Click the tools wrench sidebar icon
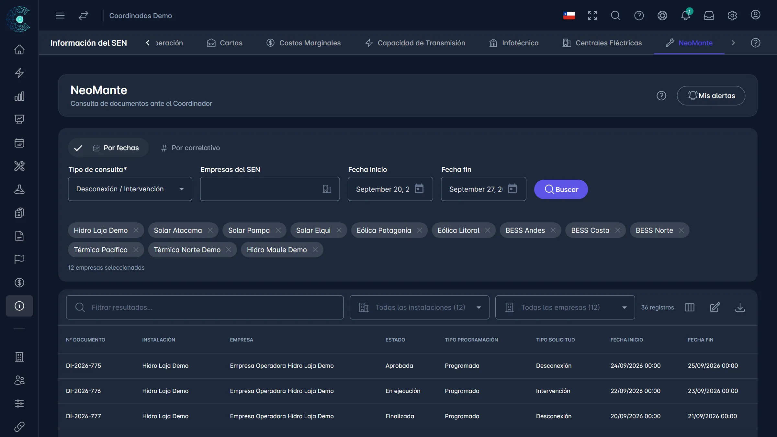Image resolution: width=777 pixels, height=437 pixels. click(x=19, y=166)
